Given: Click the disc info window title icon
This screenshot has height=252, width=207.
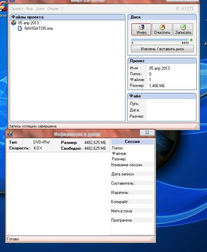Looking at the screenshot, I should tap(10, 133).
